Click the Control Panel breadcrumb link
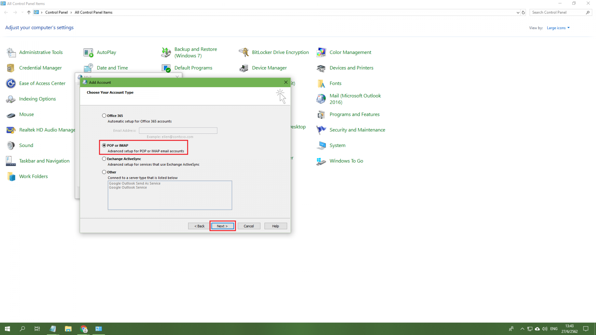This screenshot has height=335, width=596. (57, 12)
